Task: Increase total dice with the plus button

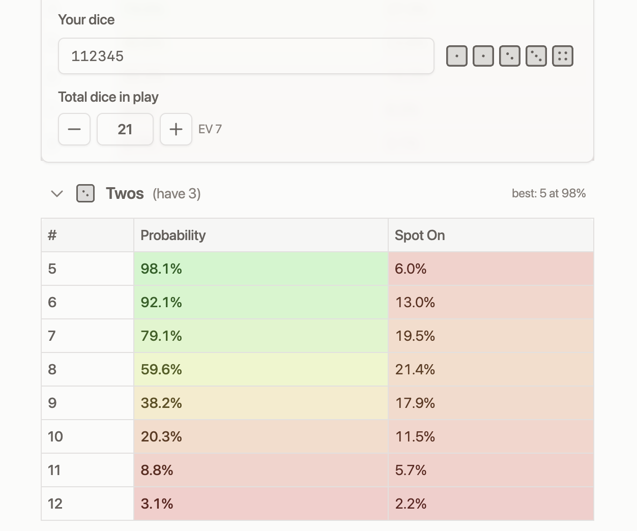Action: [x=176, y=129]
